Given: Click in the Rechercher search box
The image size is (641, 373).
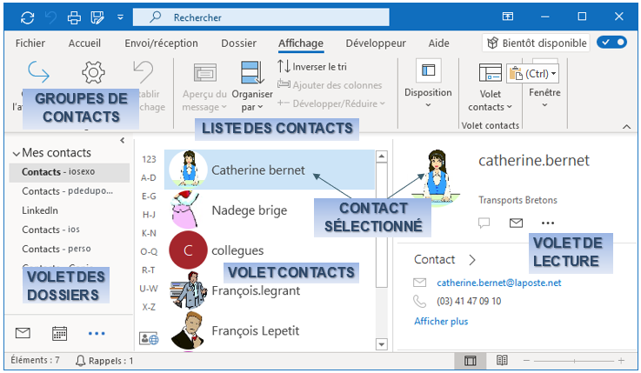Looking at the screenshot, I should pos(261,17).
